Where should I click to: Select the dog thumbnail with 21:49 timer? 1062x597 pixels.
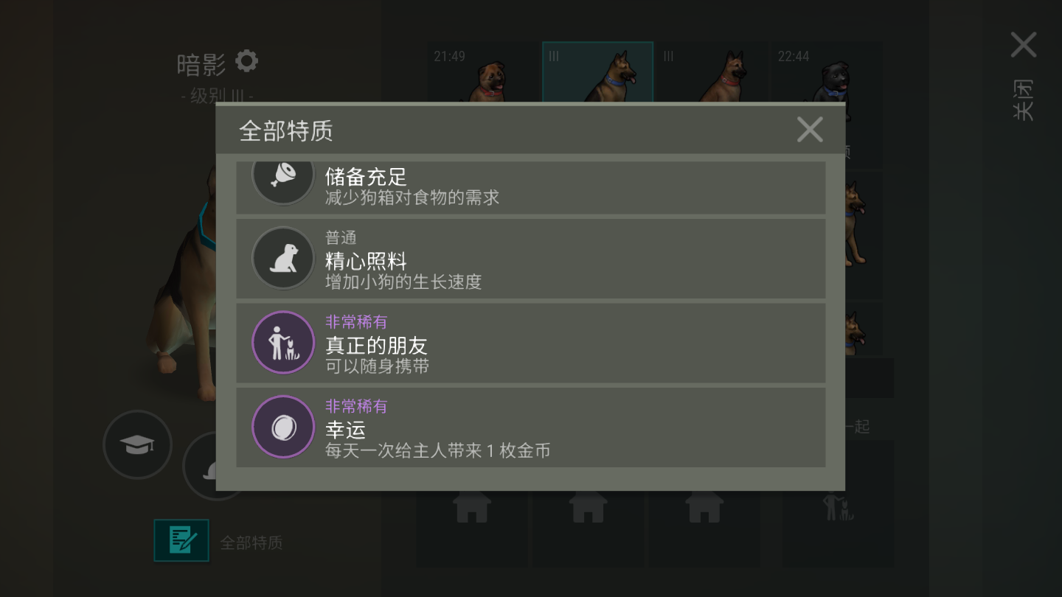click(x=483, y=74)
